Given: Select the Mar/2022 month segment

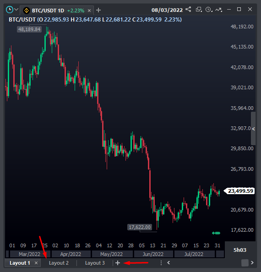Looking at the screenshot, I should (x=30, y=254).
